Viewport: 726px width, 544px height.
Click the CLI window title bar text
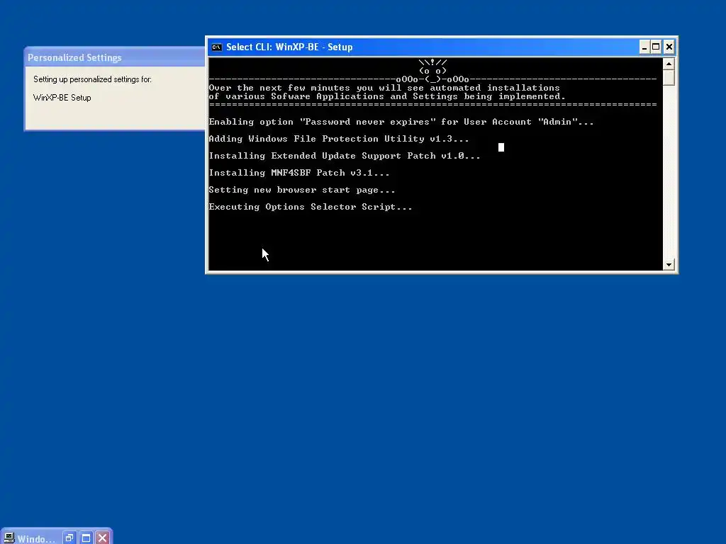click(289, 47)
